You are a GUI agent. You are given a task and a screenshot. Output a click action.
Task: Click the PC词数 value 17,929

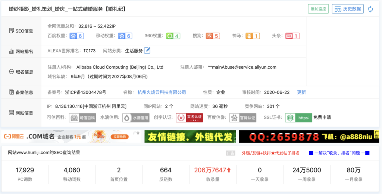point(25,170)
